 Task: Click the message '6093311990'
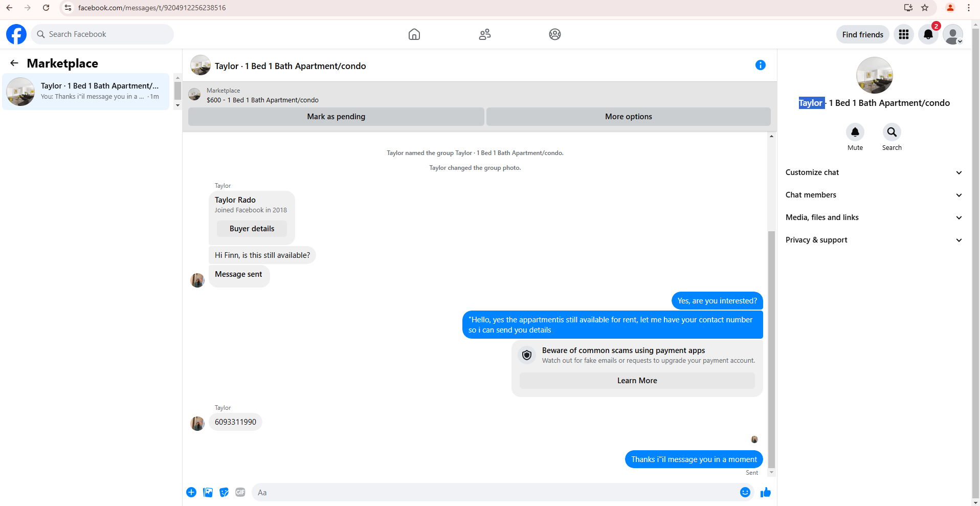click(235, 422)
